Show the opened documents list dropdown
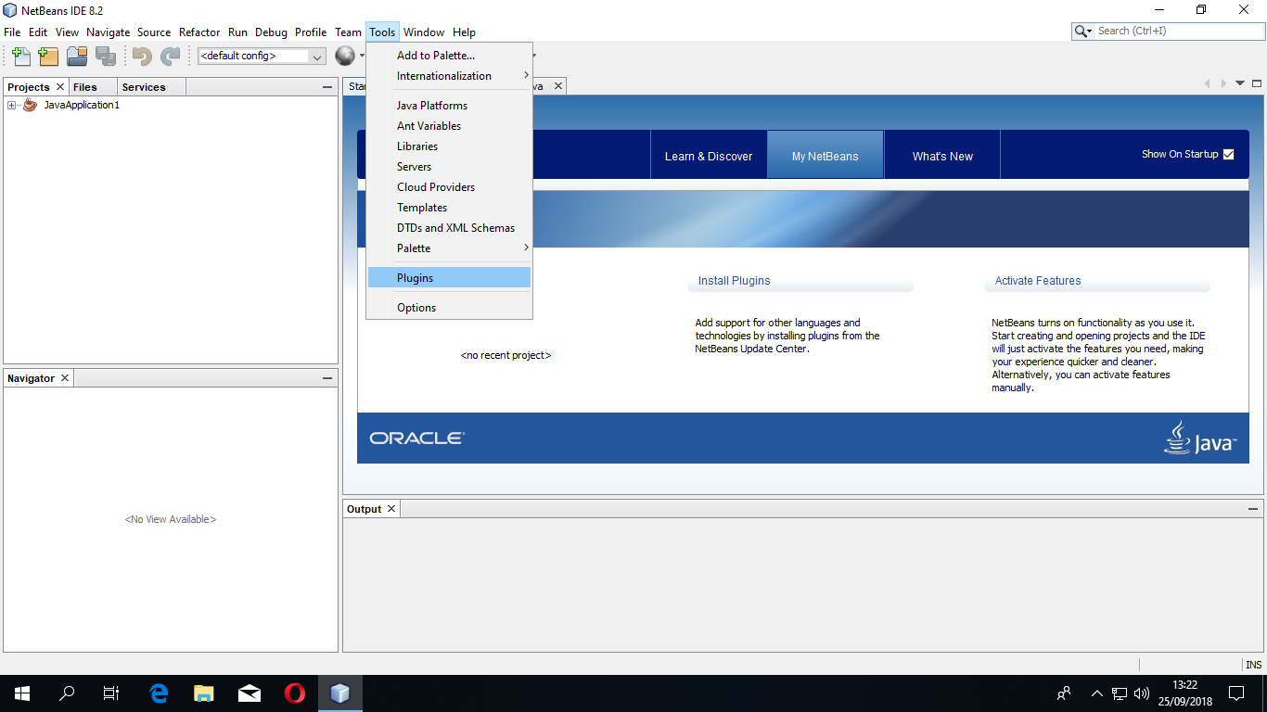Screen dimensions: 1267x712 tap(1240, 83)
